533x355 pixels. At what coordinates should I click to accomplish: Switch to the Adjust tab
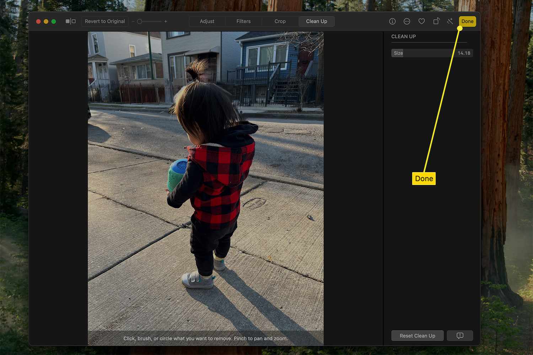207,21
